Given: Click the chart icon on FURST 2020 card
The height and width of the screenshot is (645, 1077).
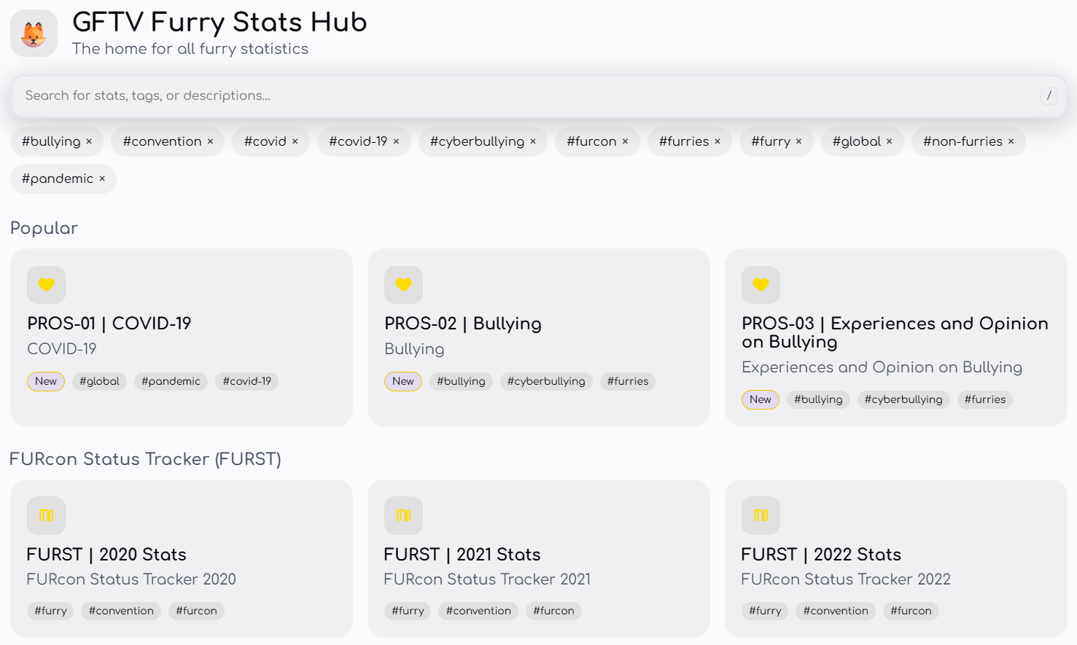Looking at the screenshot, I should pos(46,515).
